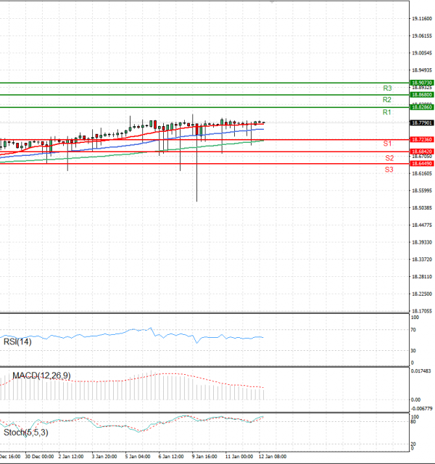The image size is (435, 464).
Task: Click the MACD(12,26,9) indicator label
Action: tap(41, 376)
